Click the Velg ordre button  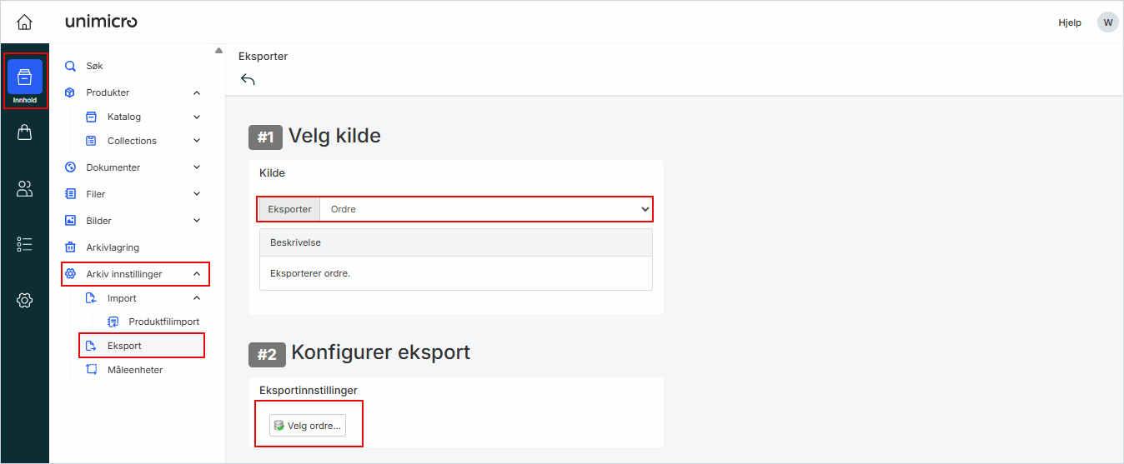(x=308, y=426)
